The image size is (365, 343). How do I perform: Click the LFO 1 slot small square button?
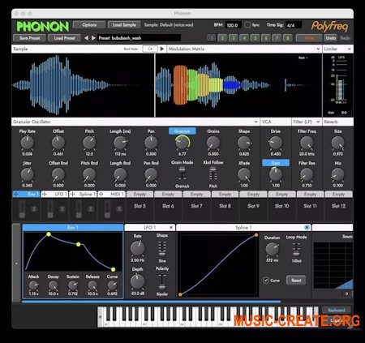[x=62, y=208]
